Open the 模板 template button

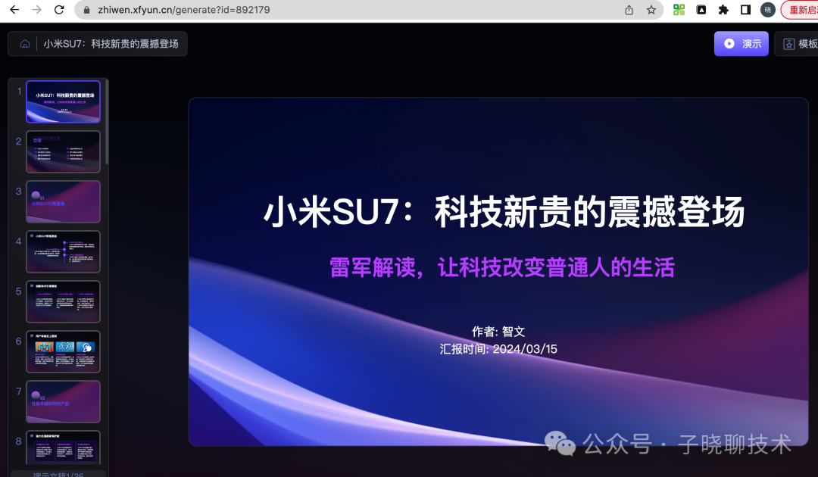(x=797, y=44)
